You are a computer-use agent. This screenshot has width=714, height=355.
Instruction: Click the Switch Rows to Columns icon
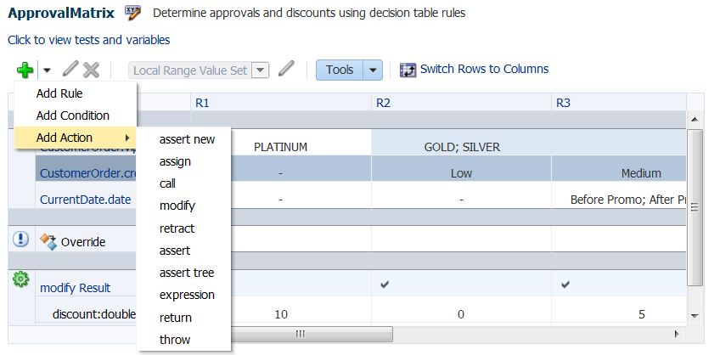(408, 70)
